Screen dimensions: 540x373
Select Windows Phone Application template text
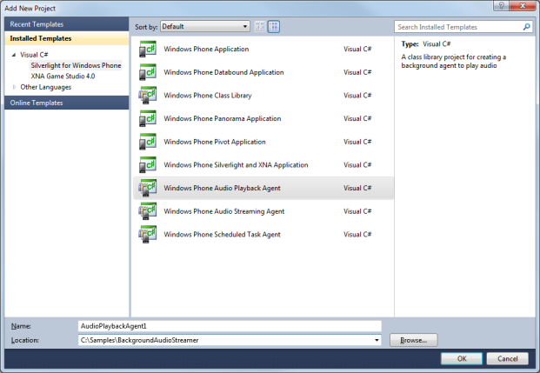coord(206,49)
